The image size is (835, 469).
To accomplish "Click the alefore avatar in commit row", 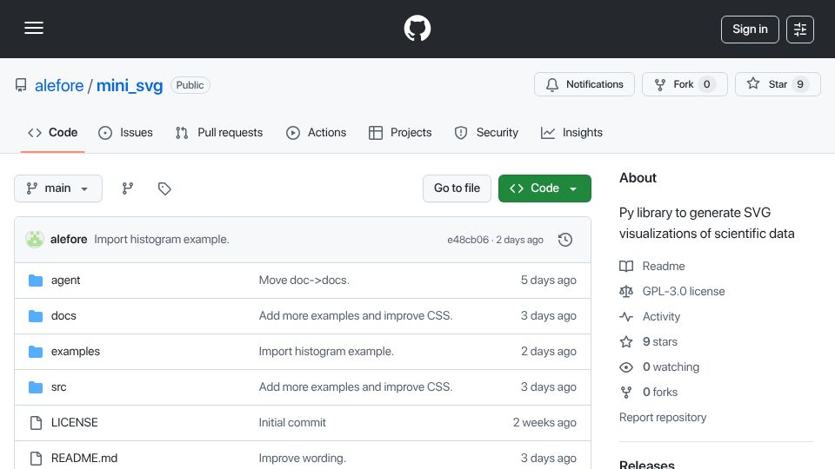I will click(35, 240).
